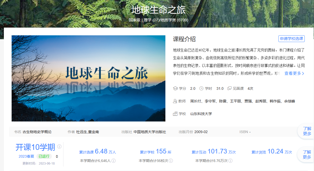Click the clock icon beside 学时

(x=202, y=88)
